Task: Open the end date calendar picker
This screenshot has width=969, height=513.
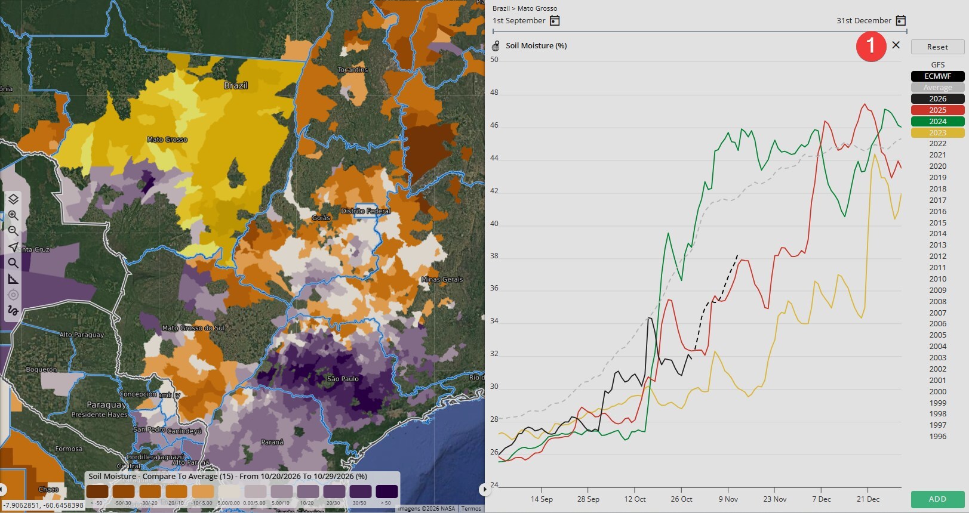Action: click(901, 21)
